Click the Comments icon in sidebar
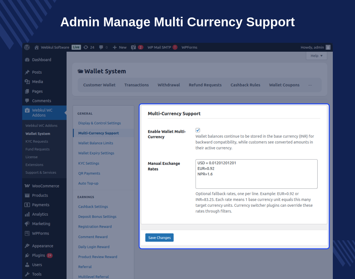The height and width of the screenshot is (279, 355). click(27, 101)
